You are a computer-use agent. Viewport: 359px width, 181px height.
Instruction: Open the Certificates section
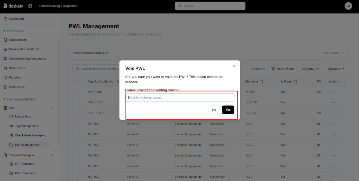17,87
